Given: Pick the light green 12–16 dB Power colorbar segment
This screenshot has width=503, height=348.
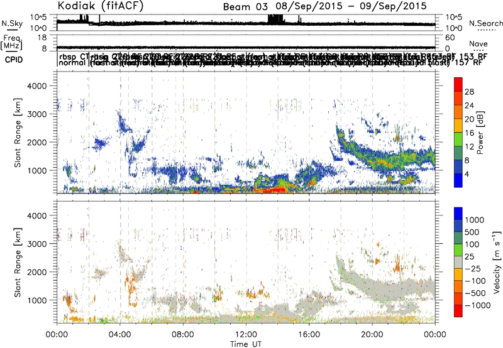Looking at the screenshot, I should pyautogui.click(x=458, y=139).
